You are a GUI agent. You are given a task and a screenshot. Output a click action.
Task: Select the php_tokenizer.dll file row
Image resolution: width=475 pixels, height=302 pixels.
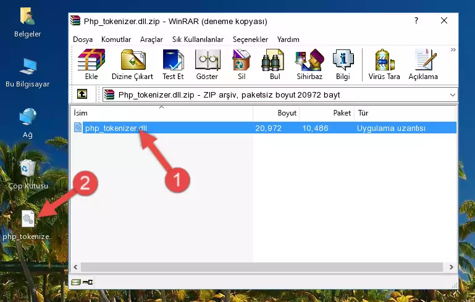pyautogui.click(x=265, y=128)
